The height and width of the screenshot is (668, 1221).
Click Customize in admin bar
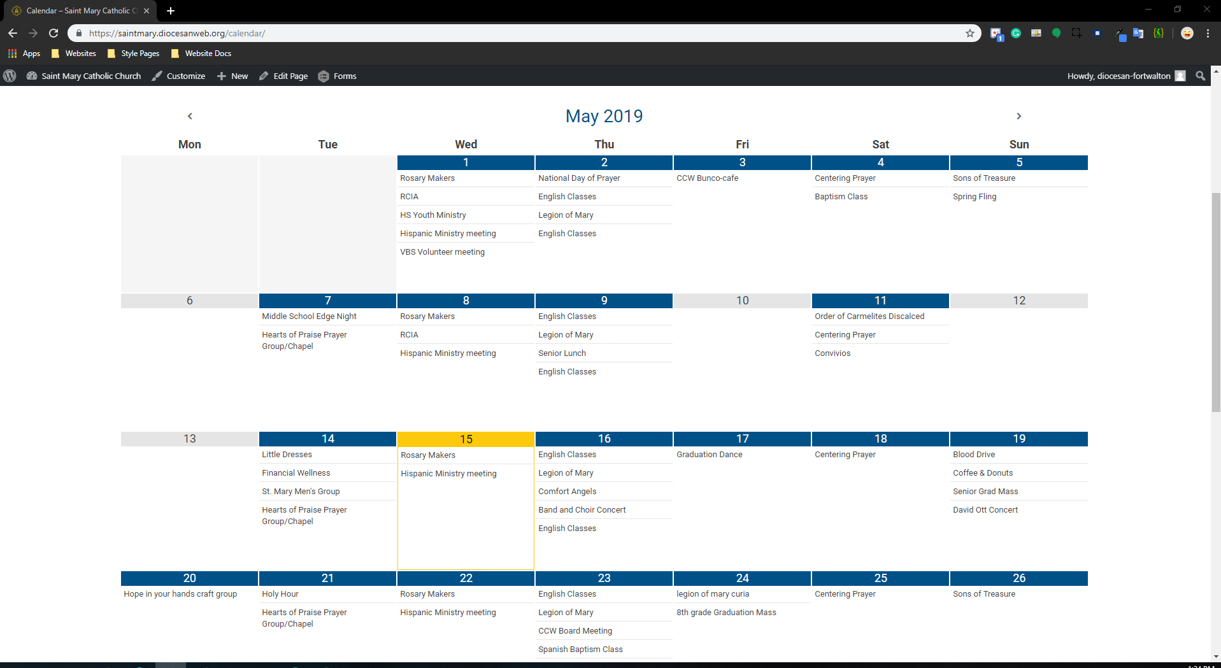179,76
